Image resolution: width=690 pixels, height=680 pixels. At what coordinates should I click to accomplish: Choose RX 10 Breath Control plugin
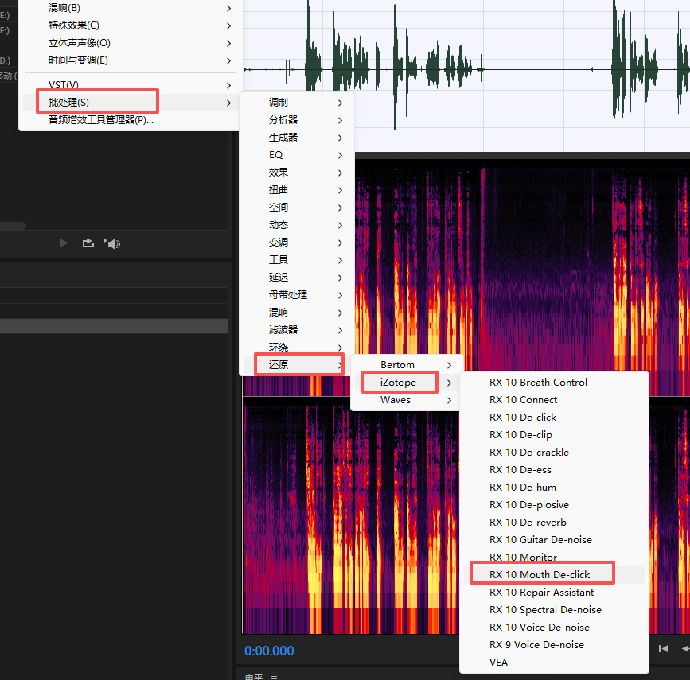[554, 383]
